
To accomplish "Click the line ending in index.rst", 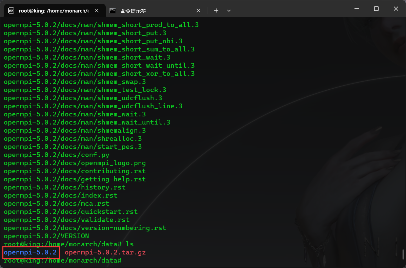I will pos(61,195).
